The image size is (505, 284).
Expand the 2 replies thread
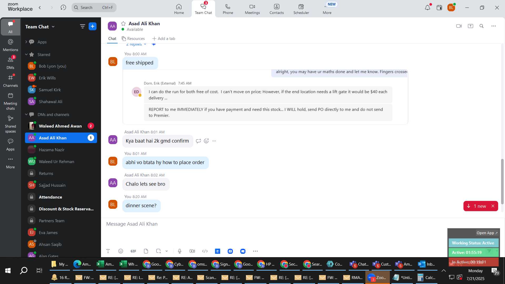136,44
